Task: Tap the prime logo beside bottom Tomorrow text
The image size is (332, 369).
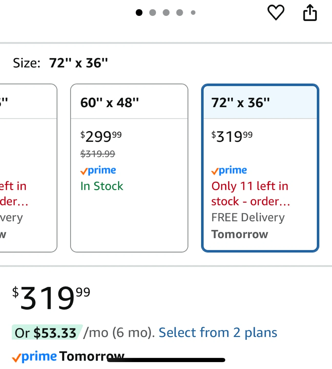Action: tap(34, 357)
